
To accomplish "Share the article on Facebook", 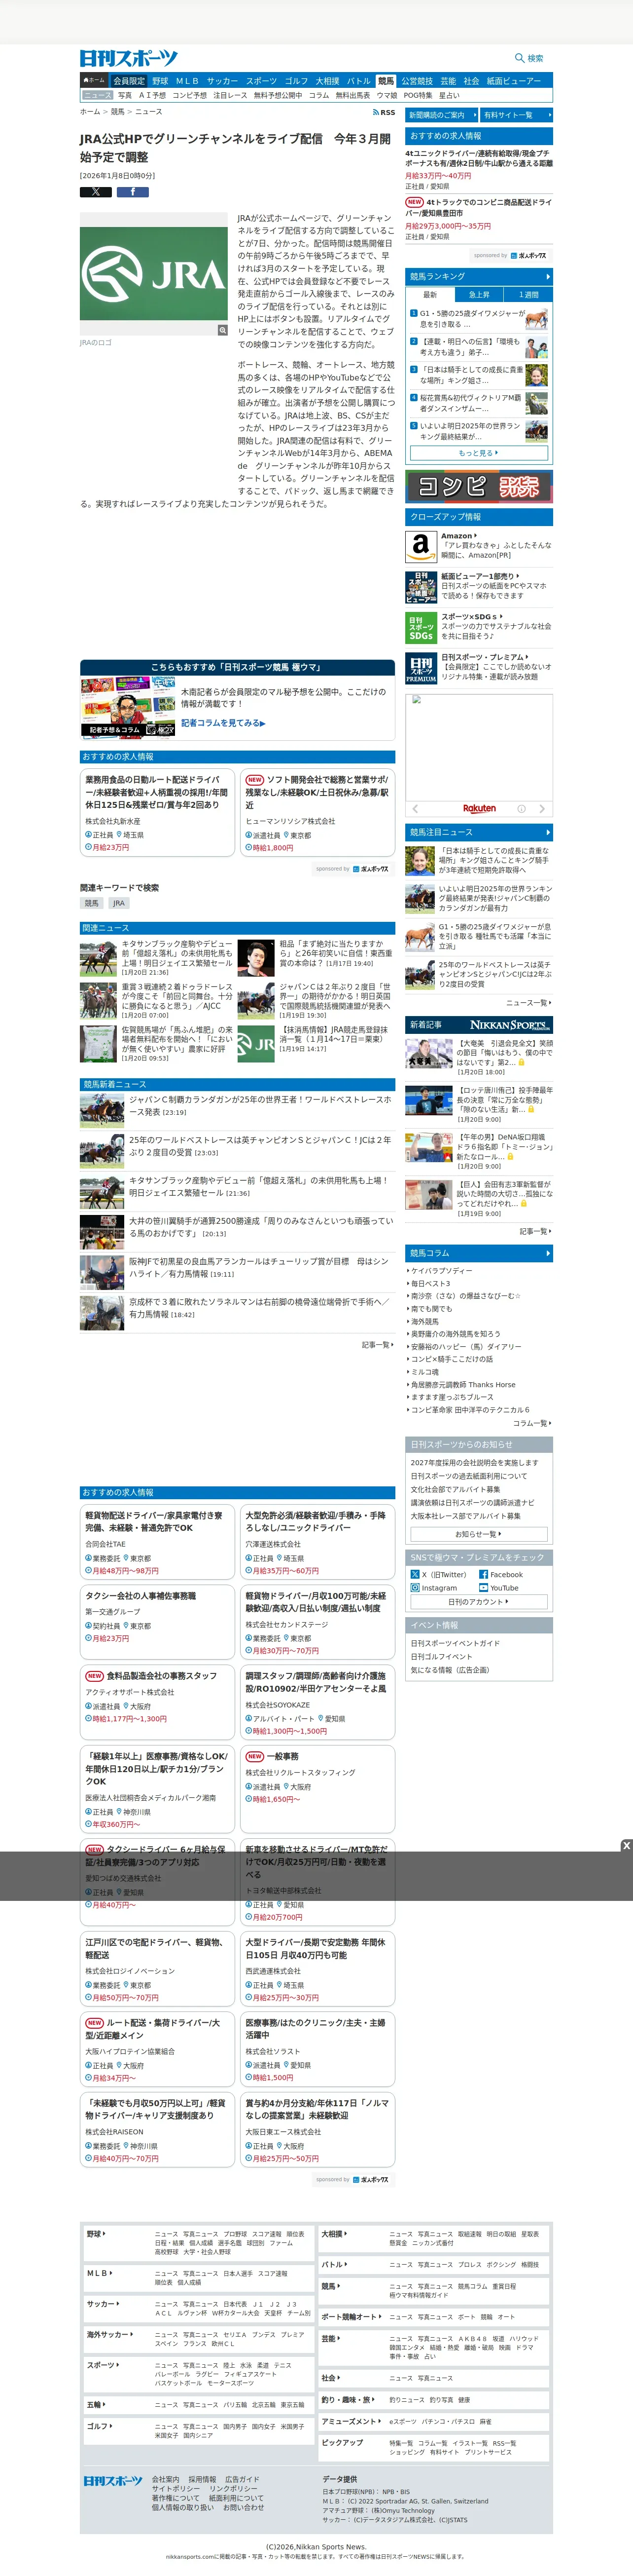I will click(x=133, y=192).
